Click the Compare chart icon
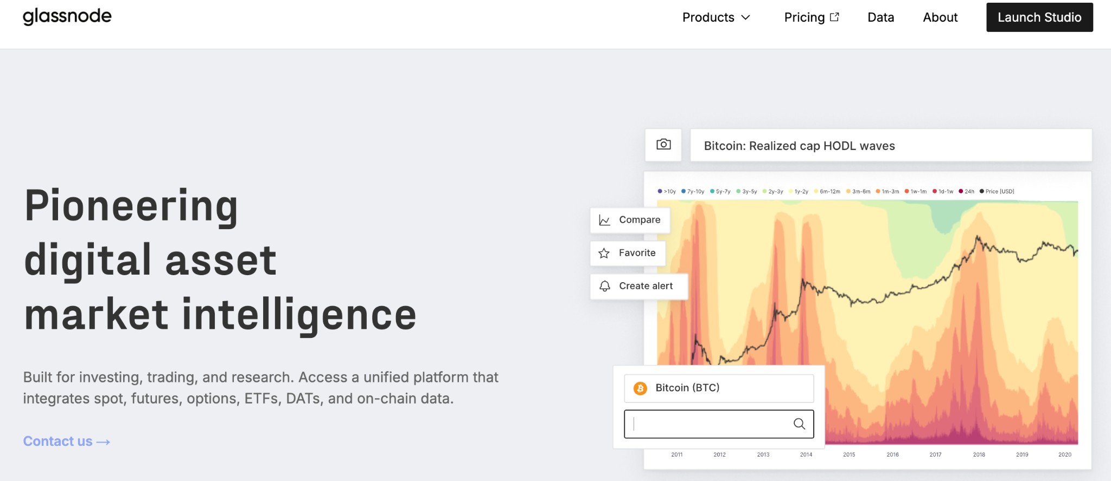Image resolution: width=1111 pixels, height=481 pixels. pyautogui.click(x=604, y=220)
